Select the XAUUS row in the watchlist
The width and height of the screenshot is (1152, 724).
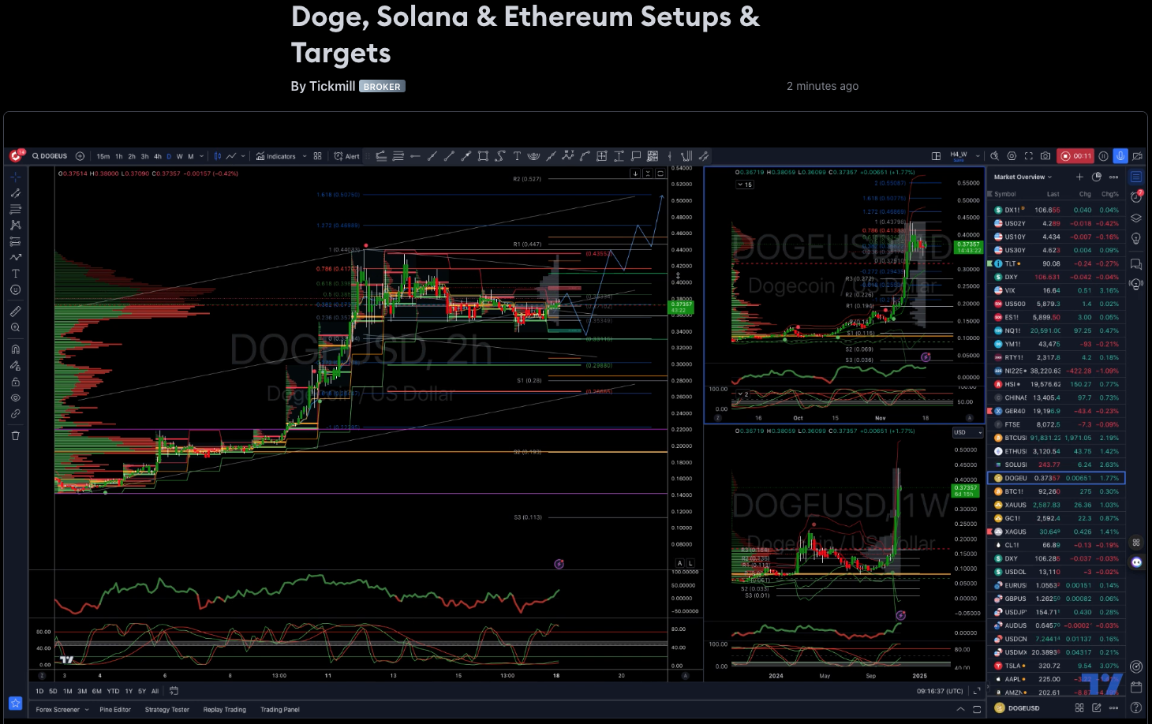[1057, 505]
